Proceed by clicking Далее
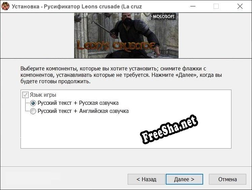252x190 pixels. (x=184, y=179)
